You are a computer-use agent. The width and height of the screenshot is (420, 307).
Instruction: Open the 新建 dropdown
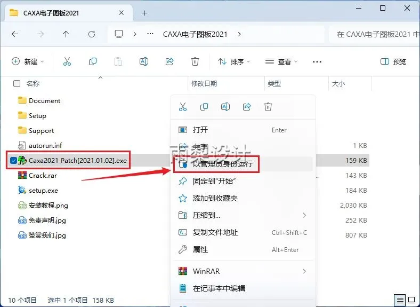[x=28, y=62]
